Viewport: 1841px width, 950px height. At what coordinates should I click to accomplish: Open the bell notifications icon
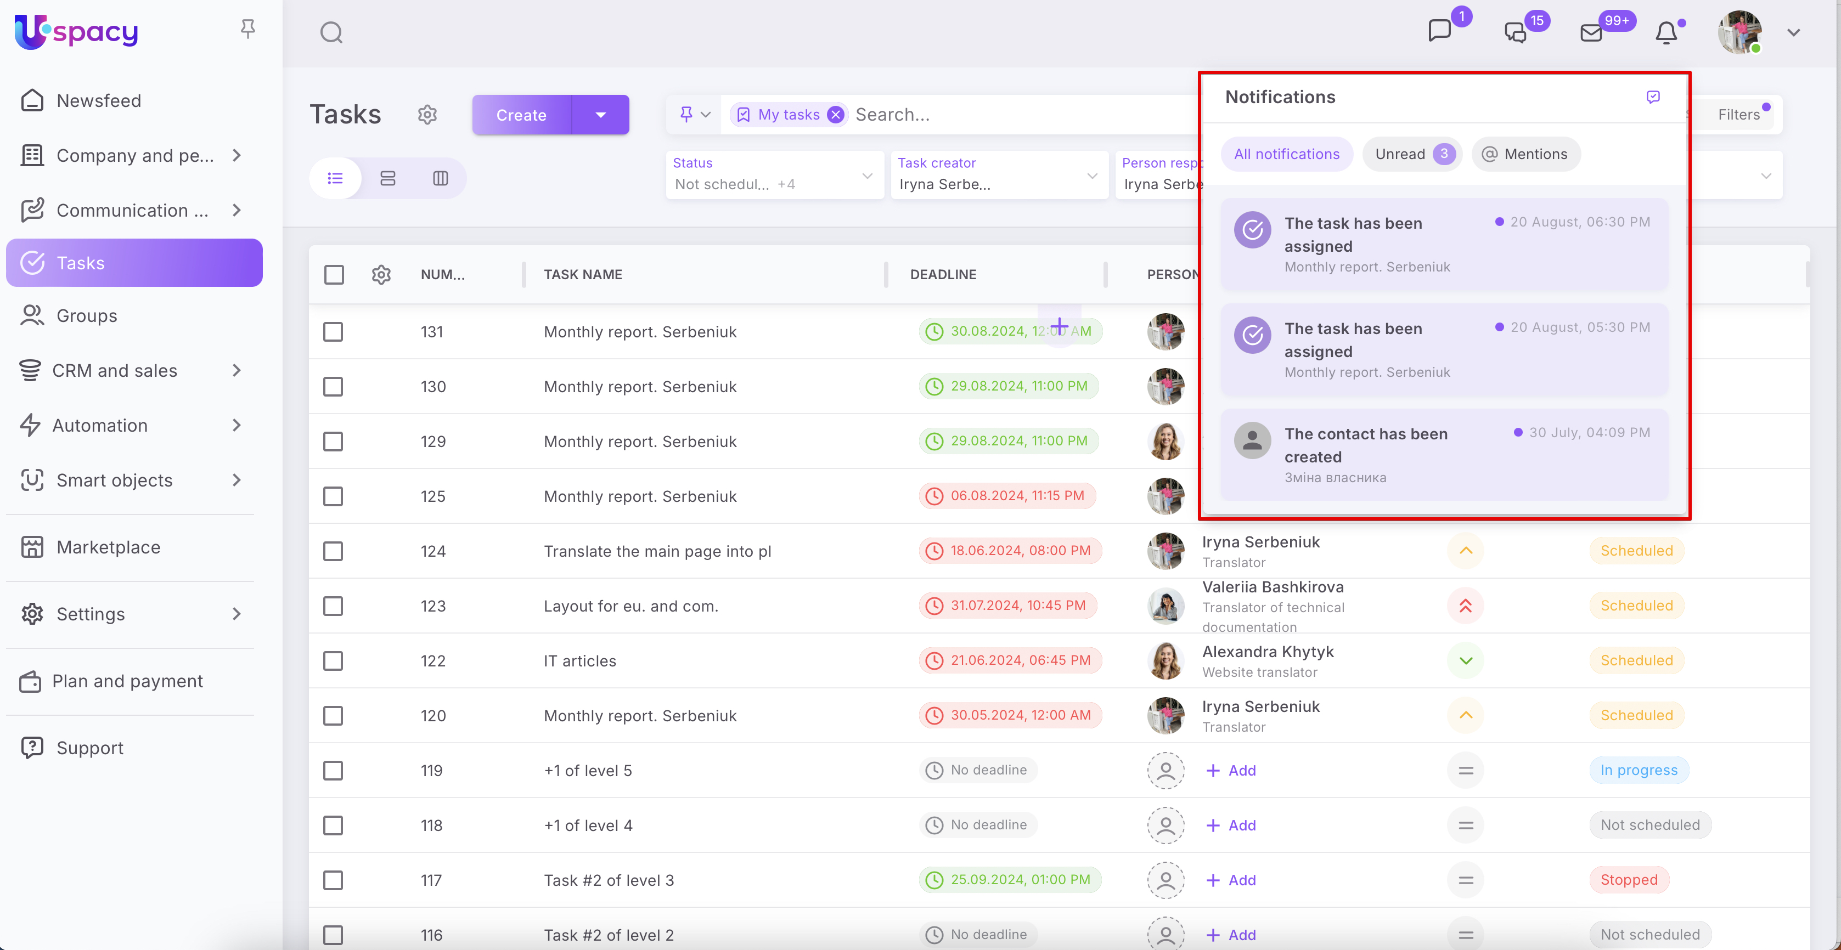(1666, 33)
